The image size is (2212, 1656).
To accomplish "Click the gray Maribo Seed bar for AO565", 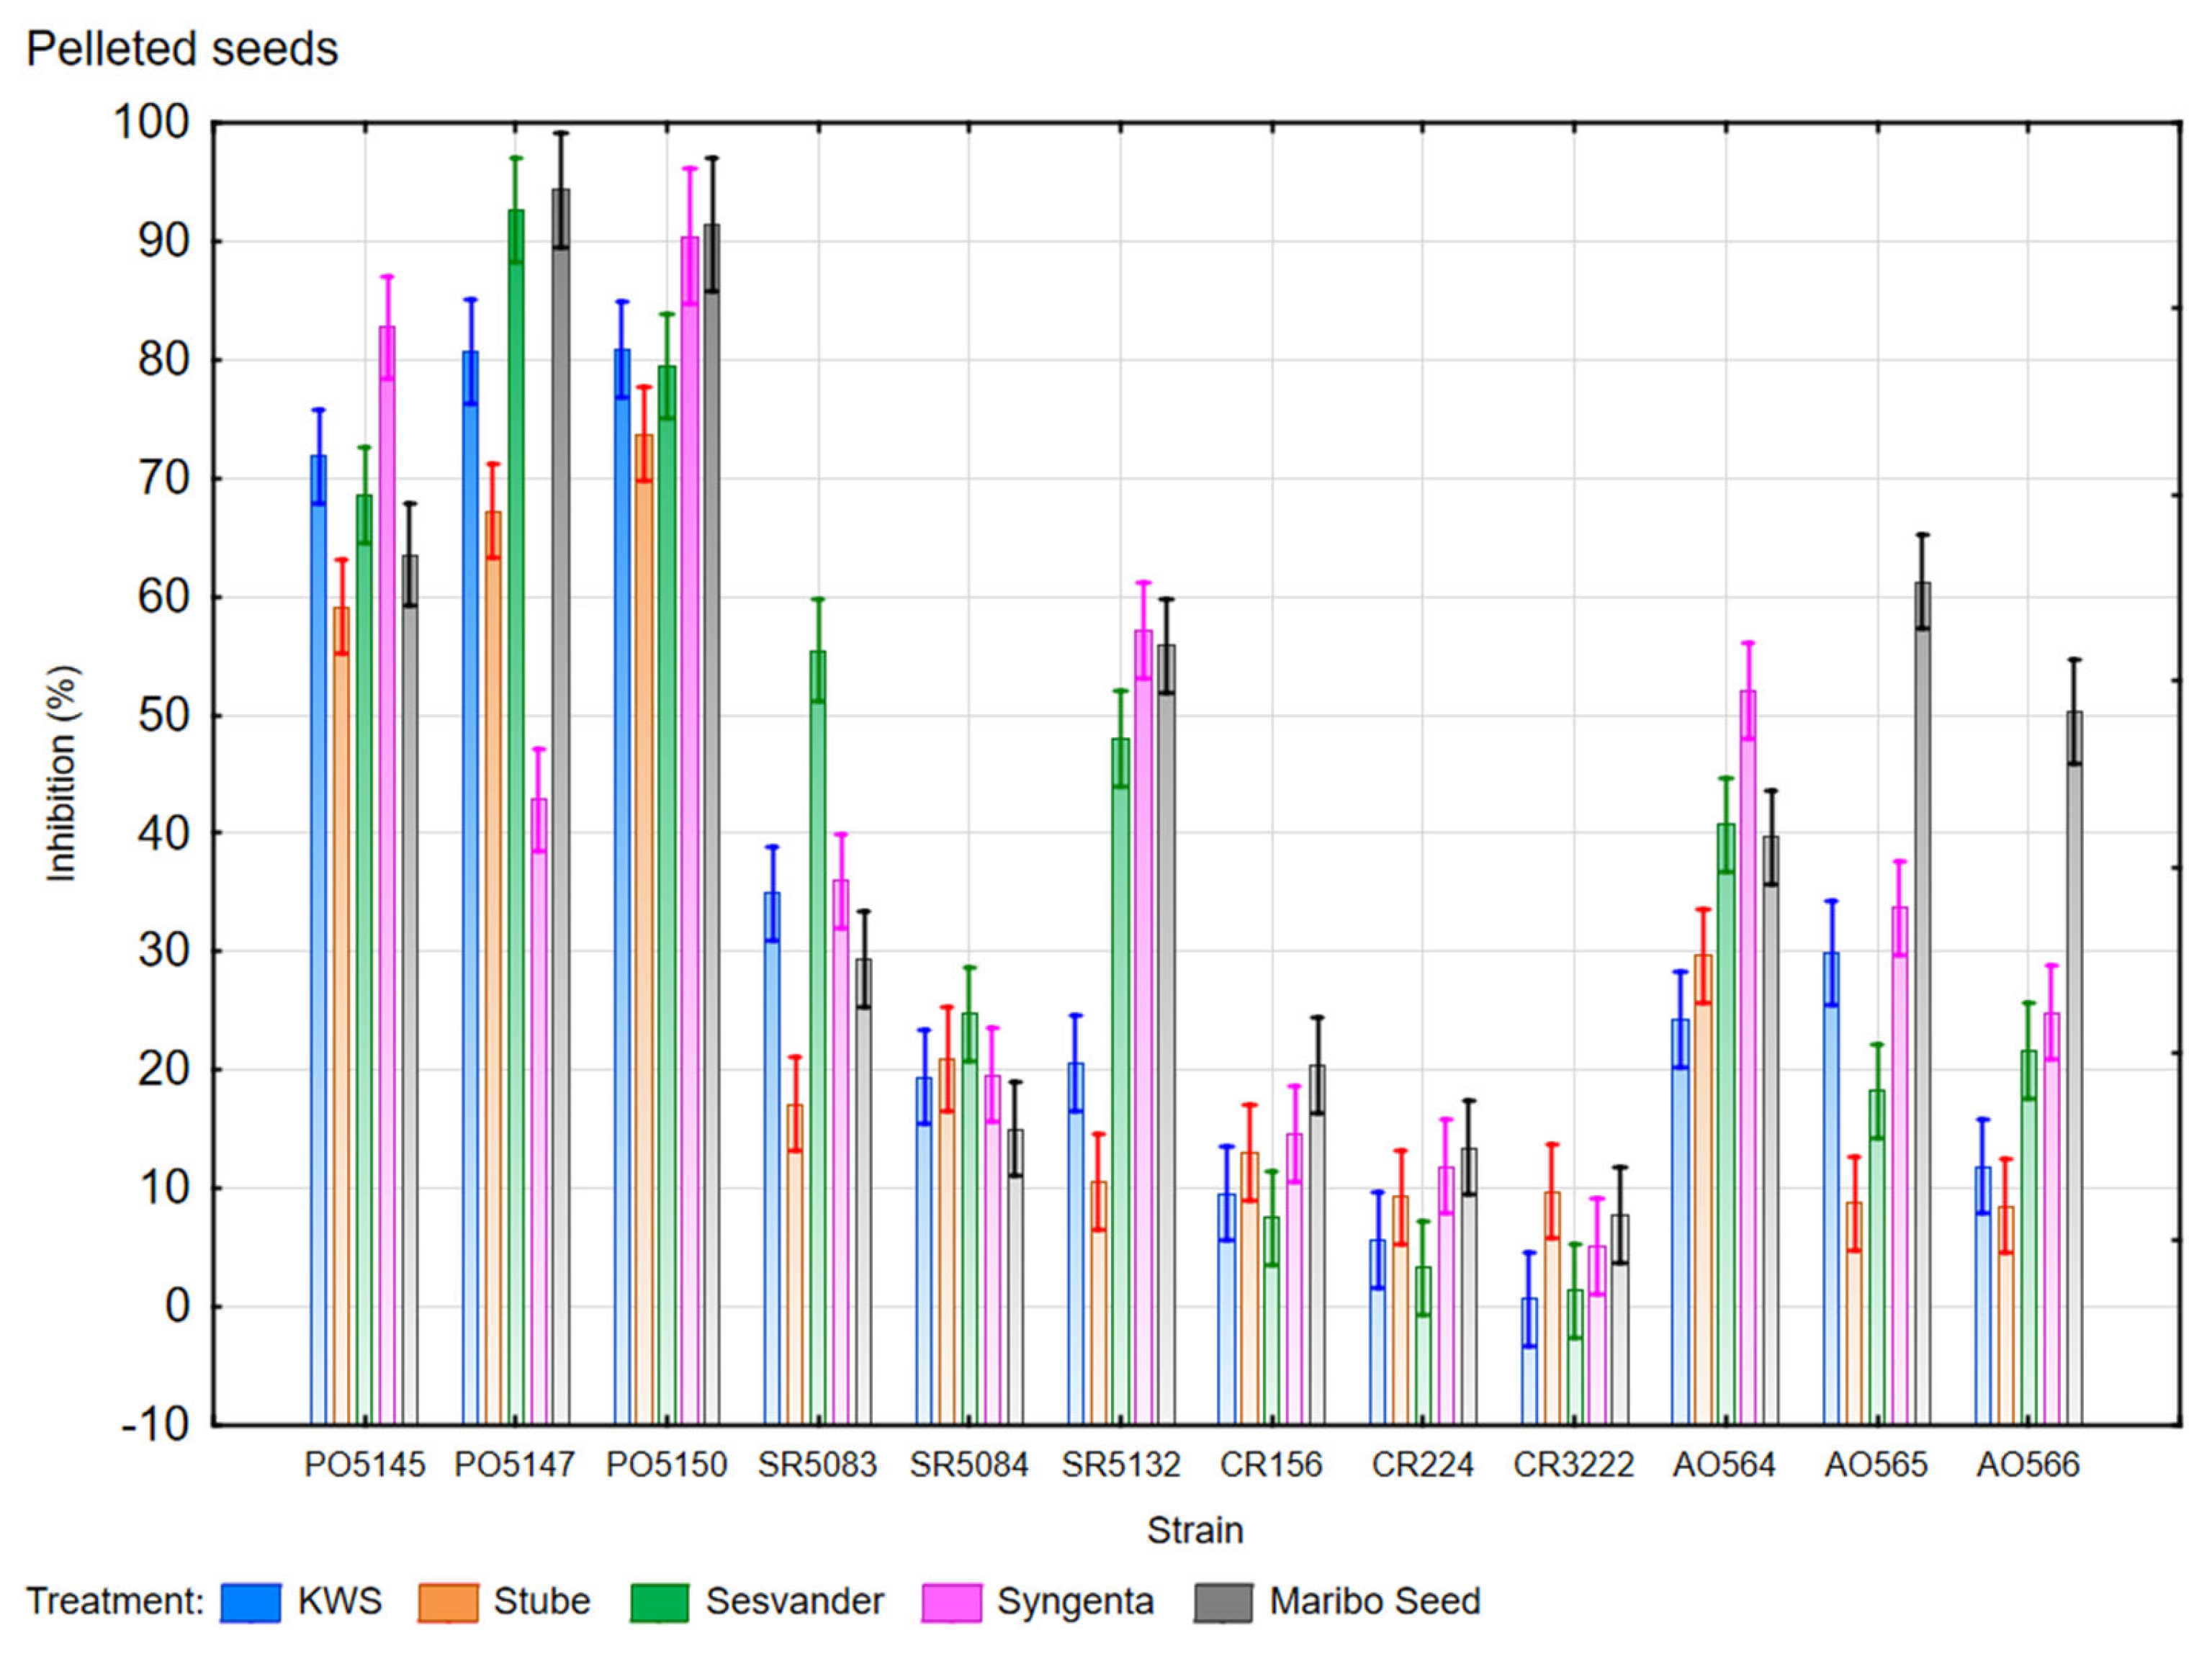I will pos(1922,1000).
